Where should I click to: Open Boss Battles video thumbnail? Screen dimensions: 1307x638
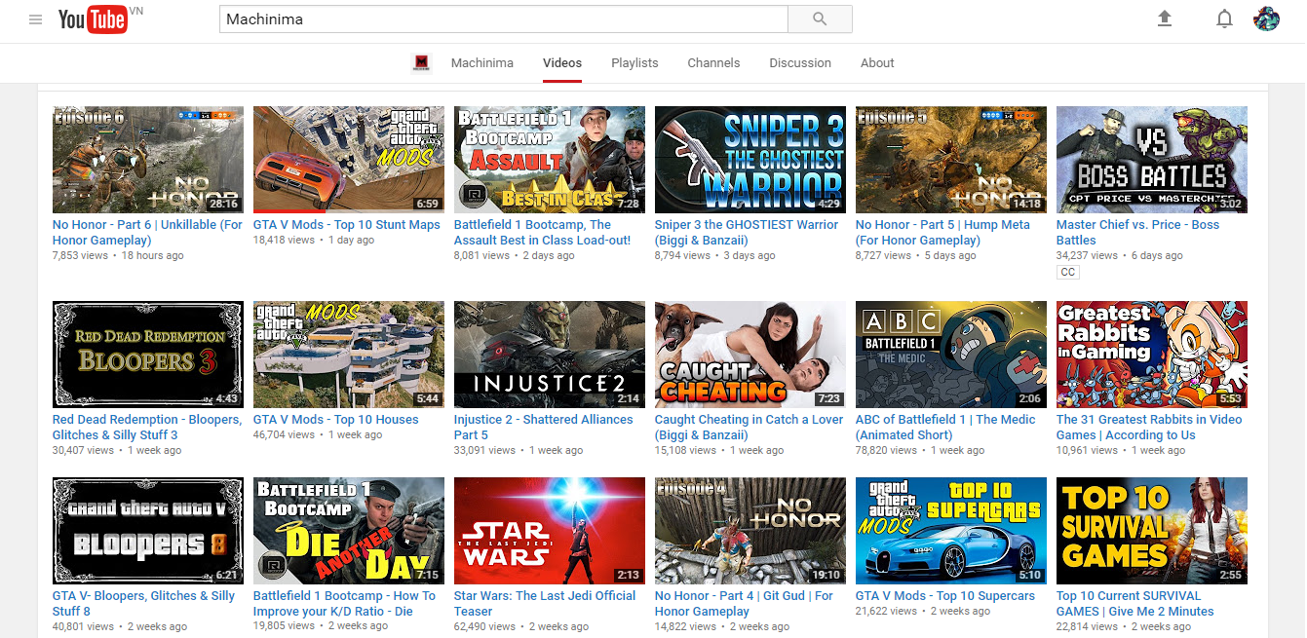[1152, 160]
